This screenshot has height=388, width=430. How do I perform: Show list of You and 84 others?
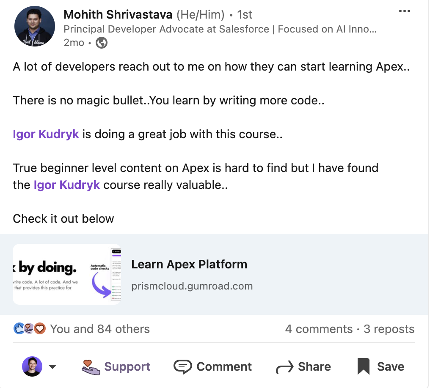pyautogui.click(x=100, y=329)
